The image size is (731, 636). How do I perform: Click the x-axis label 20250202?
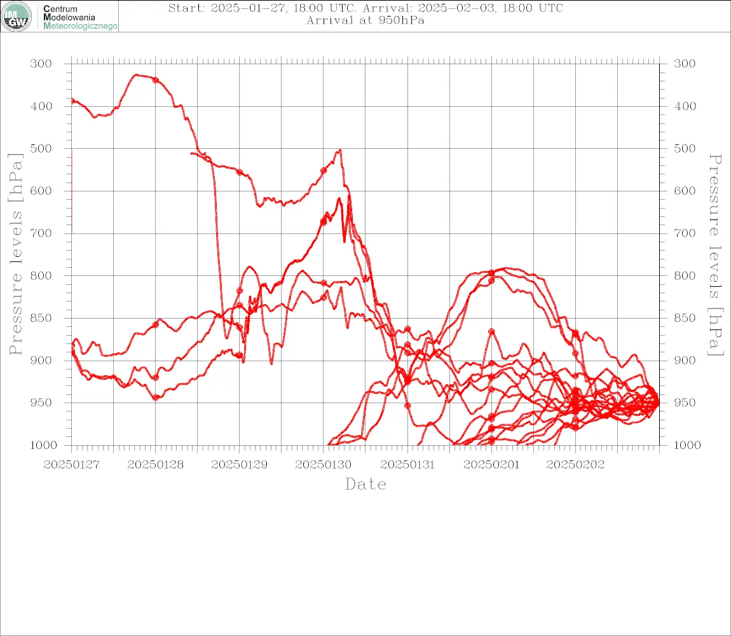tap(575, 465)
